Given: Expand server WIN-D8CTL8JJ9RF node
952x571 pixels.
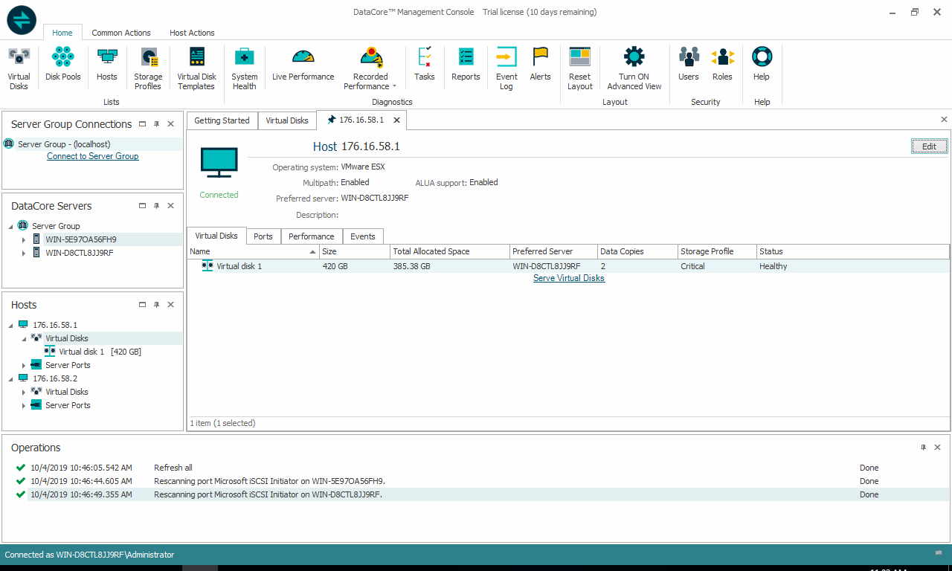Looking at the screenshot, I should [x=24, y=253].
